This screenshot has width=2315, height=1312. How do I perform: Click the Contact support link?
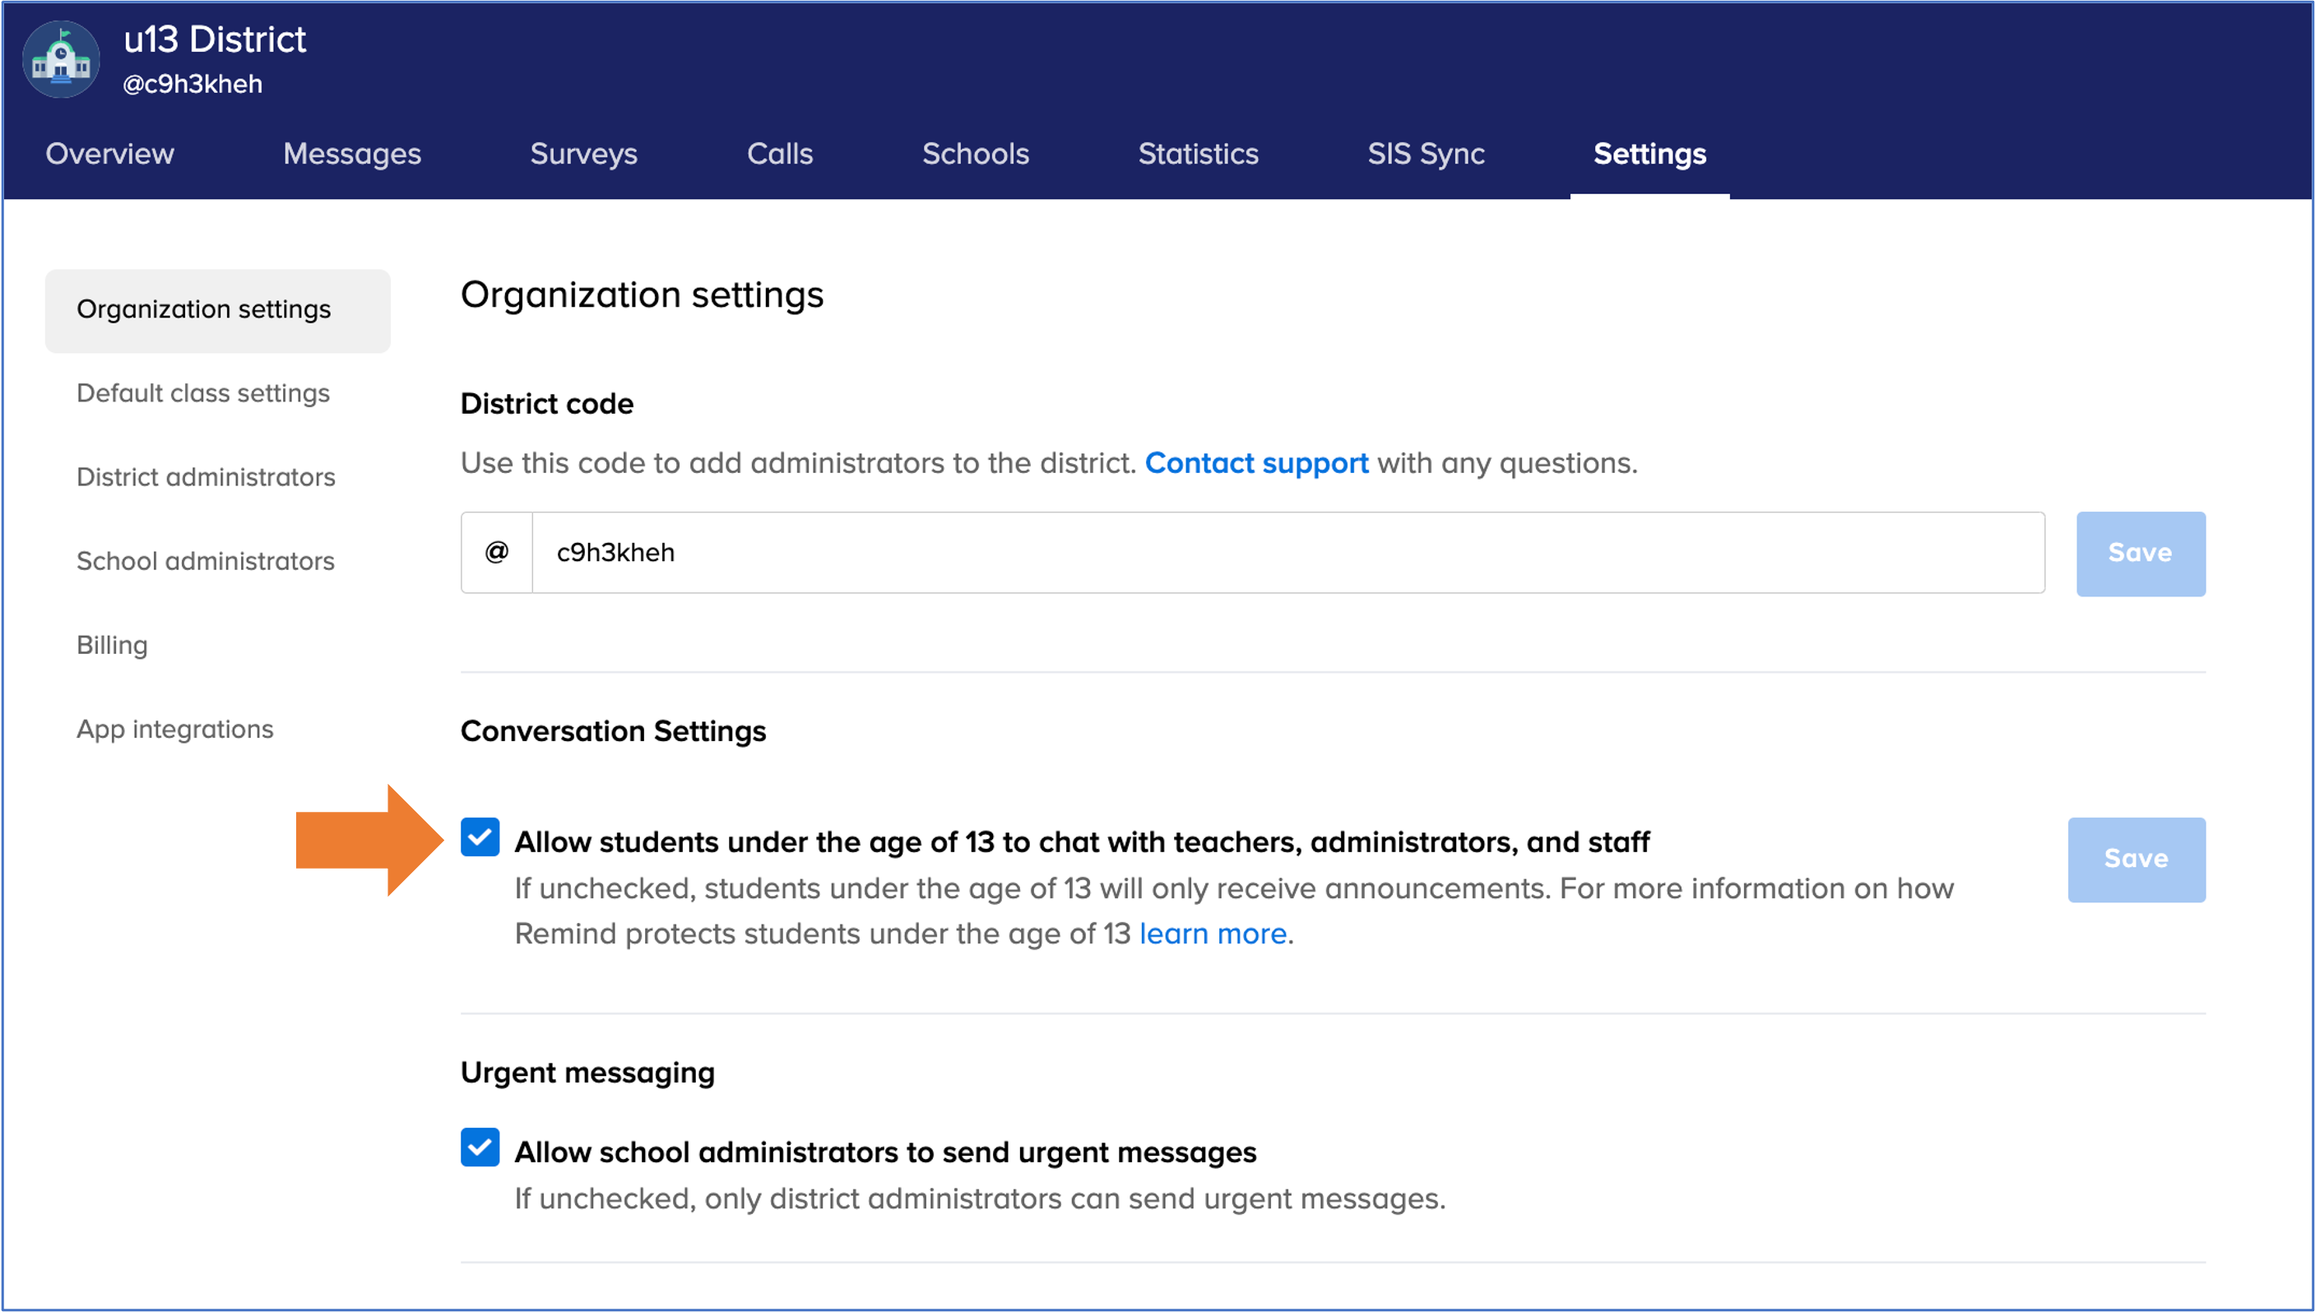(1256, 463)
